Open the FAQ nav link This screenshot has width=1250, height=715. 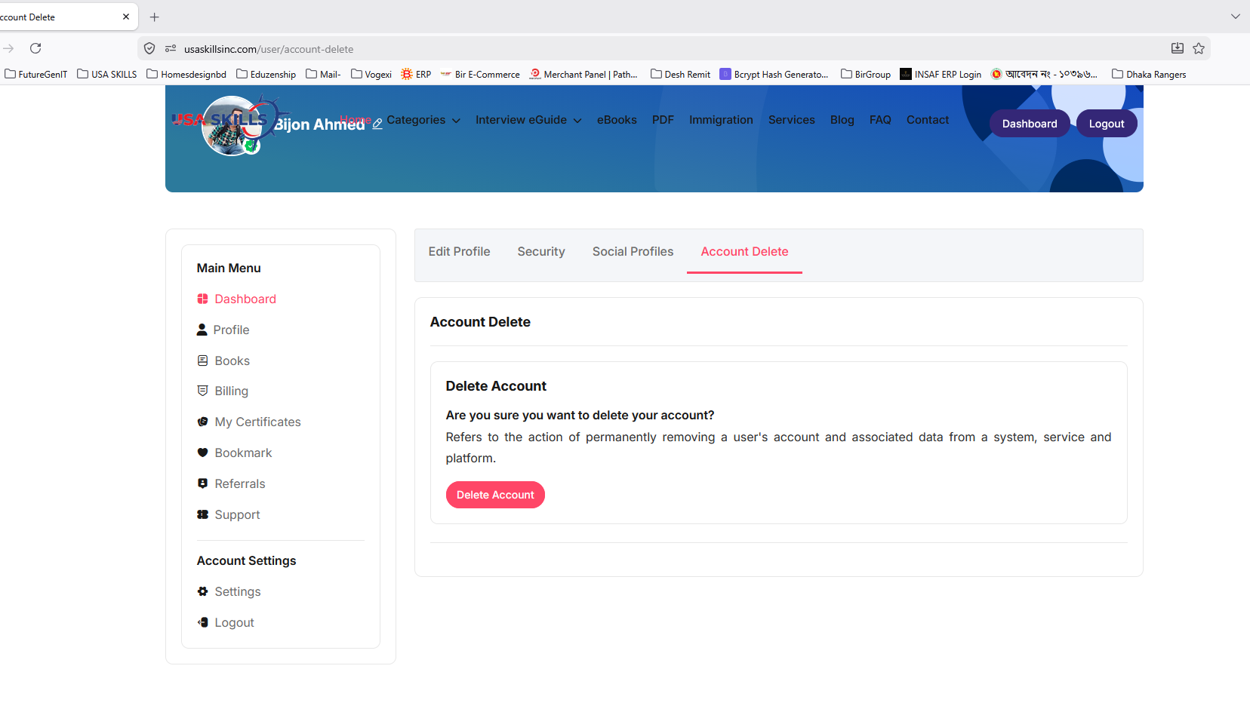point(880,120)
